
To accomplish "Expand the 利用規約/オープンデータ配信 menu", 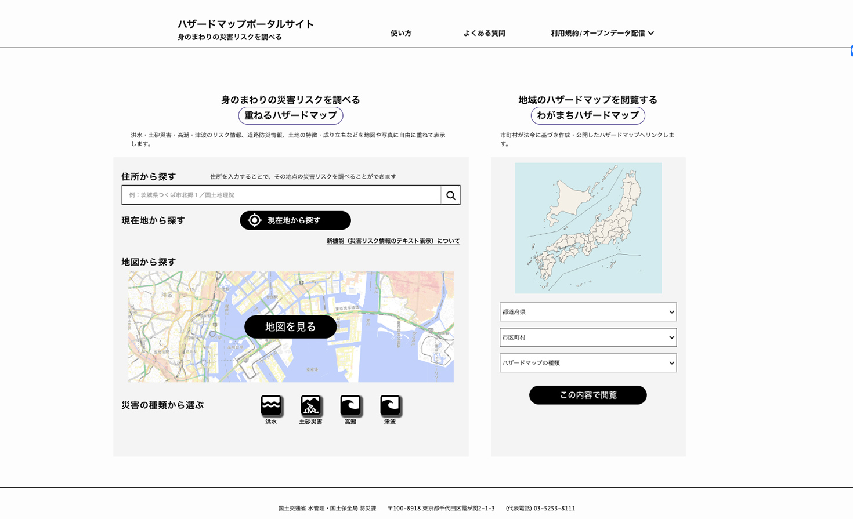I will click(602, 33).
